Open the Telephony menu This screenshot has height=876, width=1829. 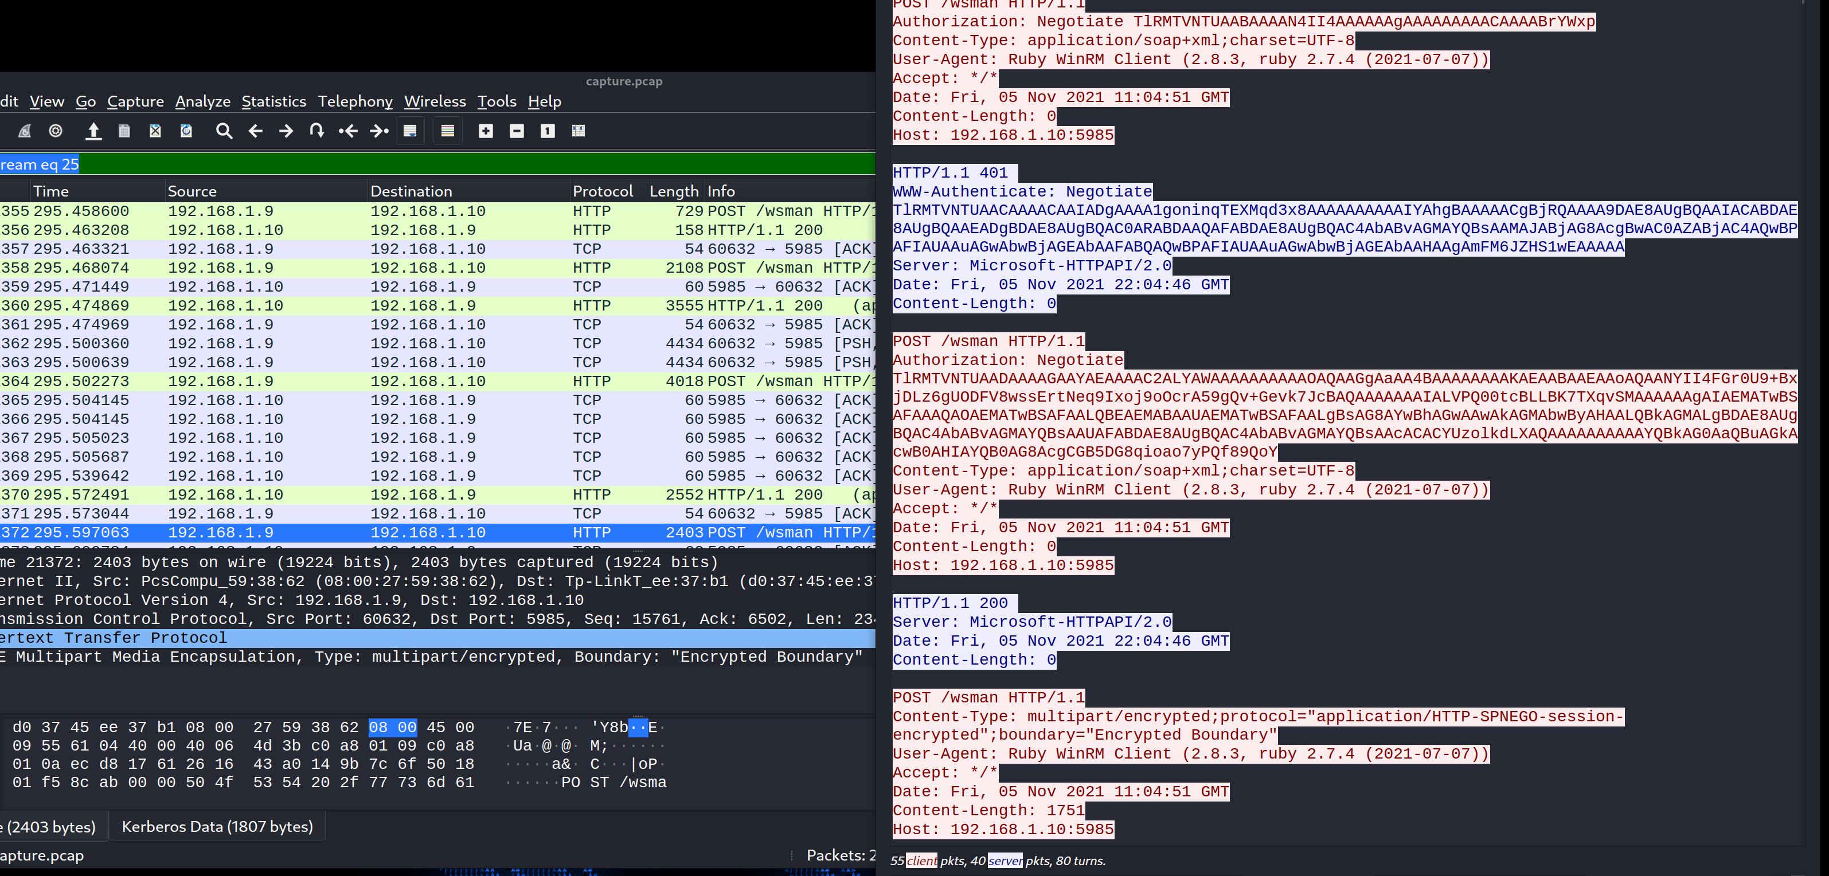(x=355, y=101)
